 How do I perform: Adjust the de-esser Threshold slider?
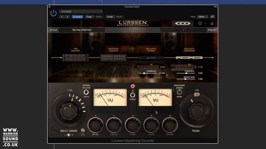click(148, 73)
